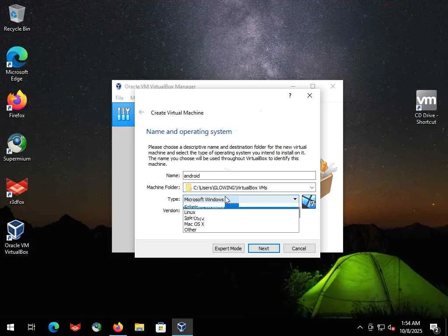Open the File menu in VirtualBox Manager
The height and width of the screenshot is (336, 448).
click(119, 98)
